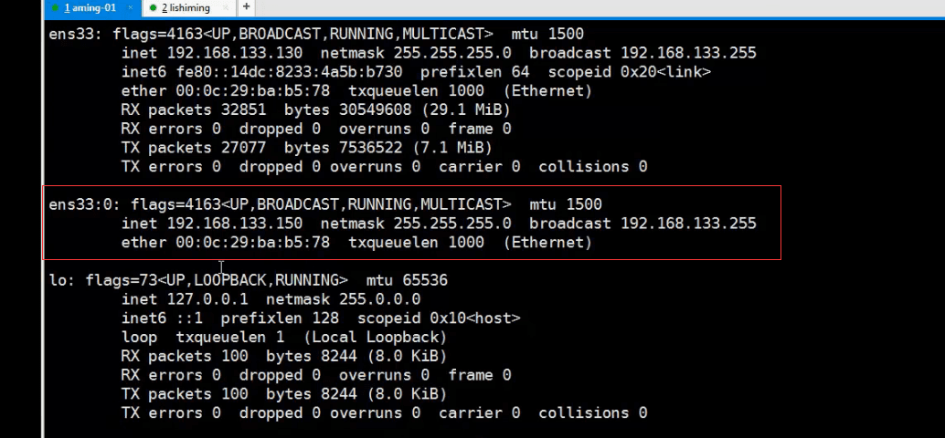Click the lo: interface name
Screen dimensions: 945x438
click(63, 280)
